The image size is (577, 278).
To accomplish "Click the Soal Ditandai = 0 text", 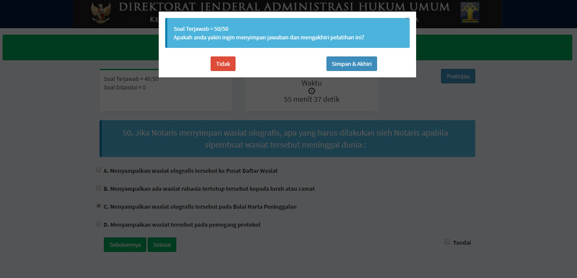I will 125,87.
